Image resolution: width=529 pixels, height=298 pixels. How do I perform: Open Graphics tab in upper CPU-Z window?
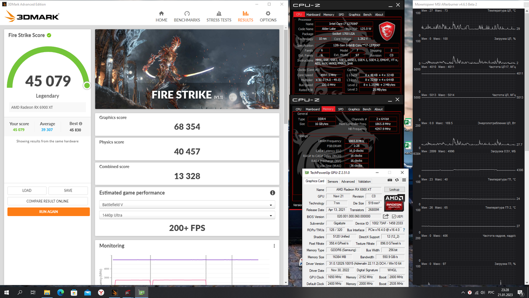(354, 14)
